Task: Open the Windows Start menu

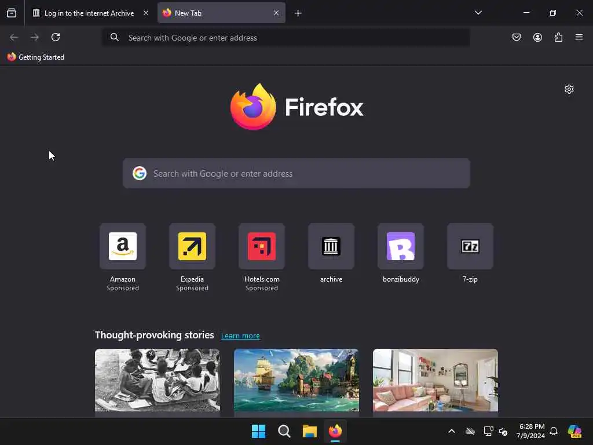Action: tap(259, 431)
